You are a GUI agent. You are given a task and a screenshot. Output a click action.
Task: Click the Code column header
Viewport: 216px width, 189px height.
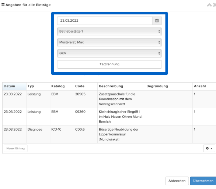point(86,86)
